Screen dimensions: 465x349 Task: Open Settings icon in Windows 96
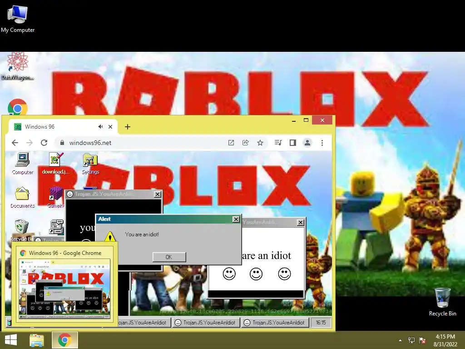tap(90, 164)
